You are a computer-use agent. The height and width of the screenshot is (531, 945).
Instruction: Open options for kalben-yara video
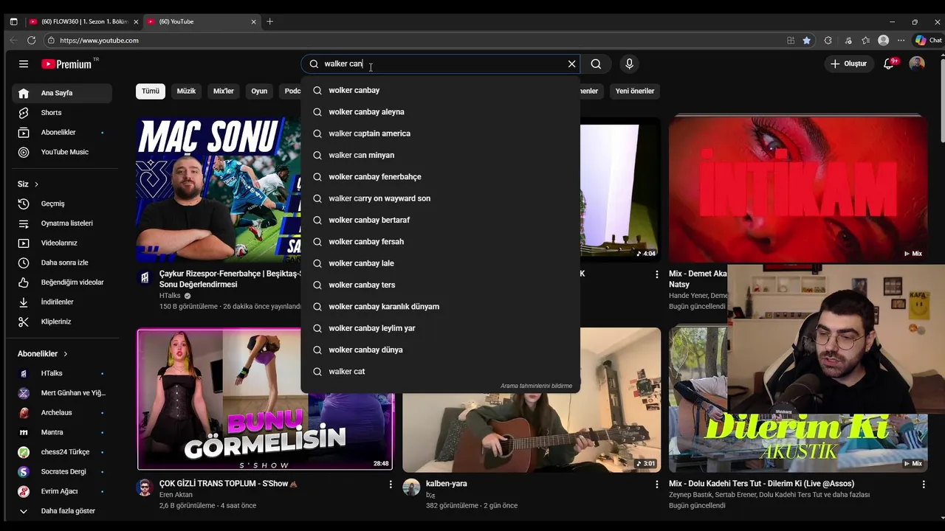657,485
